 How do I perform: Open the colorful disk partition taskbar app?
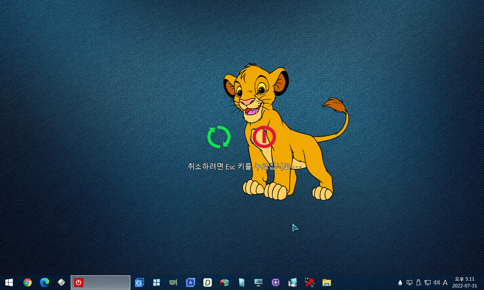[x=225, y=282]
